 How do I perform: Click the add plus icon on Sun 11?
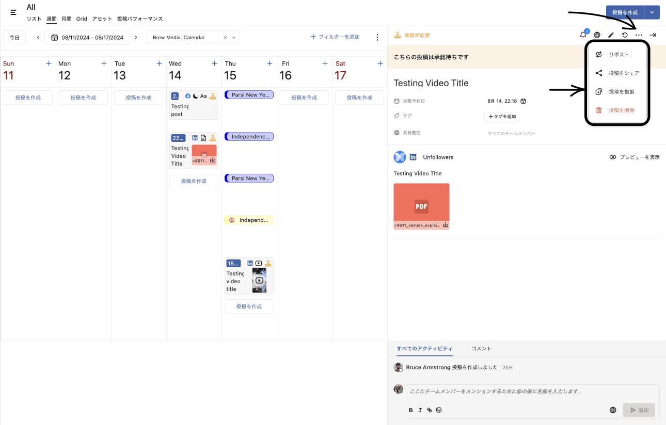pyautogui.click(x=49, y=63)
